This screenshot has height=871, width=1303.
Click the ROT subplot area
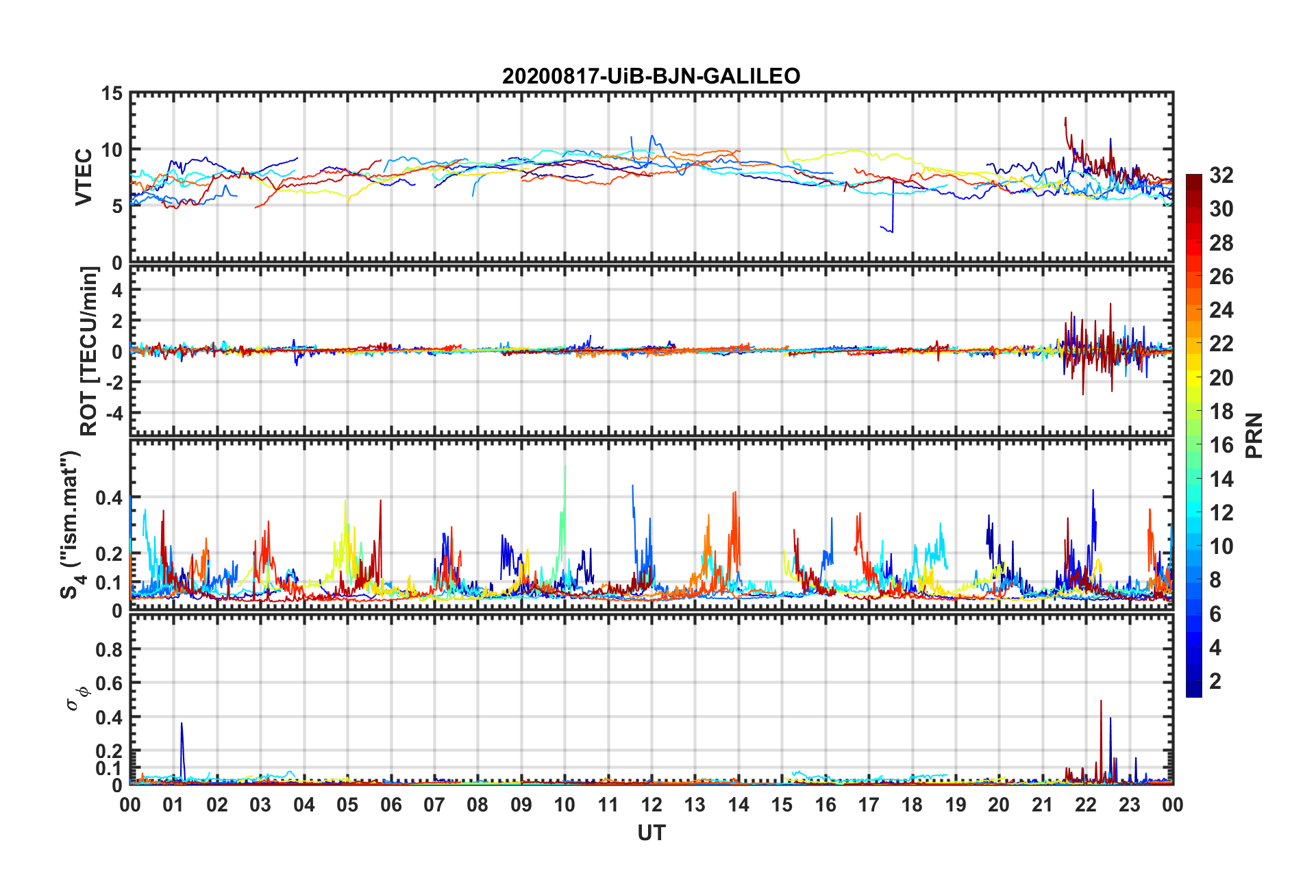[x=651, y=351]
